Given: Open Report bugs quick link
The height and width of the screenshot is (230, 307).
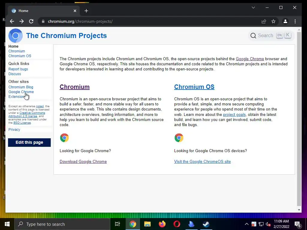Looking at the screenshot, I should tap(18, 69).
